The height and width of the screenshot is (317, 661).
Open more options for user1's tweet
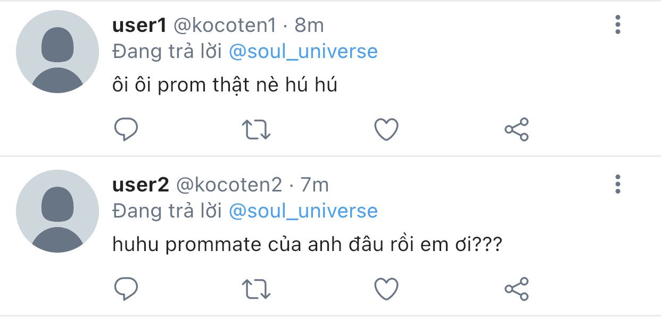(x=617, y=24)
